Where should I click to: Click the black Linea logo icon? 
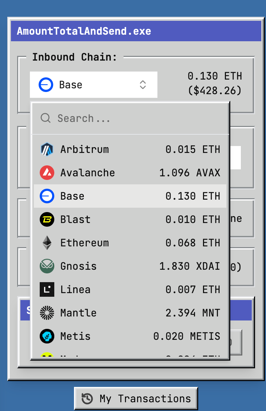tap(47, 289)
